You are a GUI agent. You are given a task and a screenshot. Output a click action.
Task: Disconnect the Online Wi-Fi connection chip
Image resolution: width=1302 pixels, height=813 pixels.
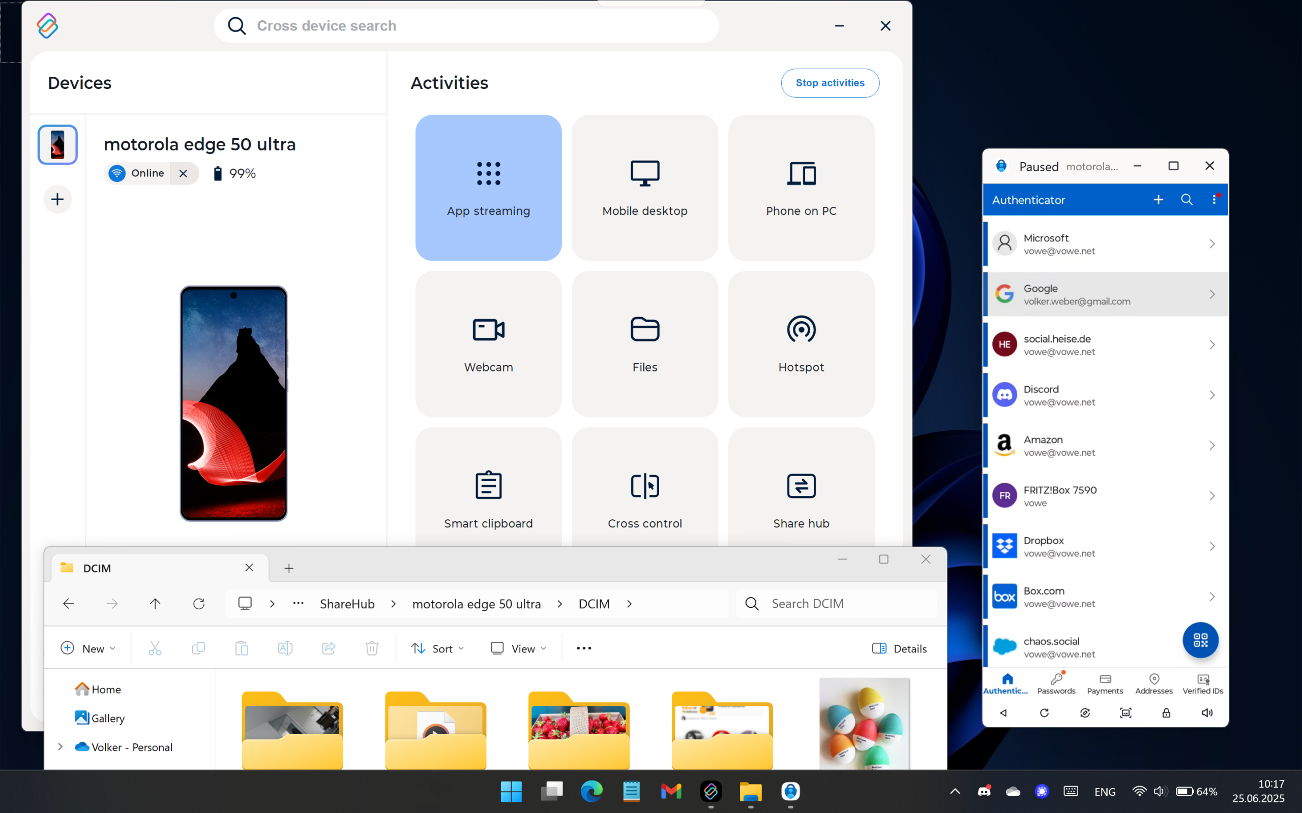(184, 174)
